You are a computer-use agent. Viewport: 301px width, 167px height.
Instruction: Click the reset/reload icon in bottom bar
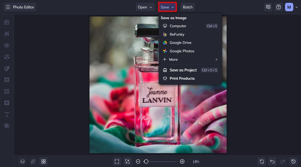(x=262, y=162)
